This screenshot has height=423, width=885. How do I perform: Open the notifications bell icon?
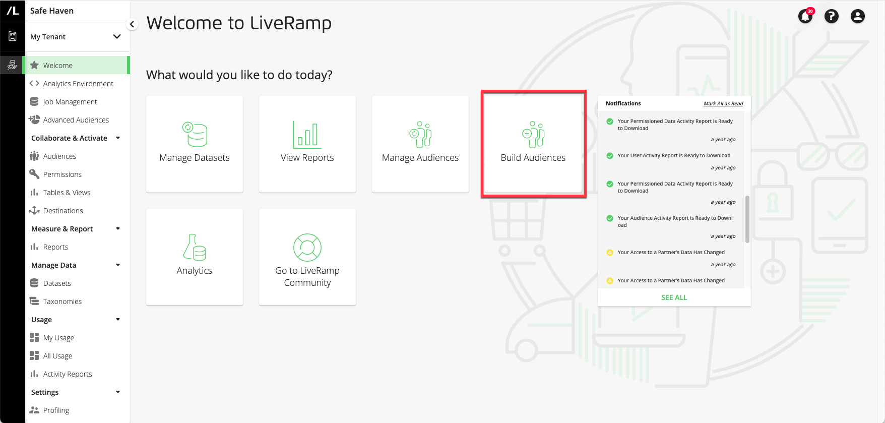coord(805,16)
